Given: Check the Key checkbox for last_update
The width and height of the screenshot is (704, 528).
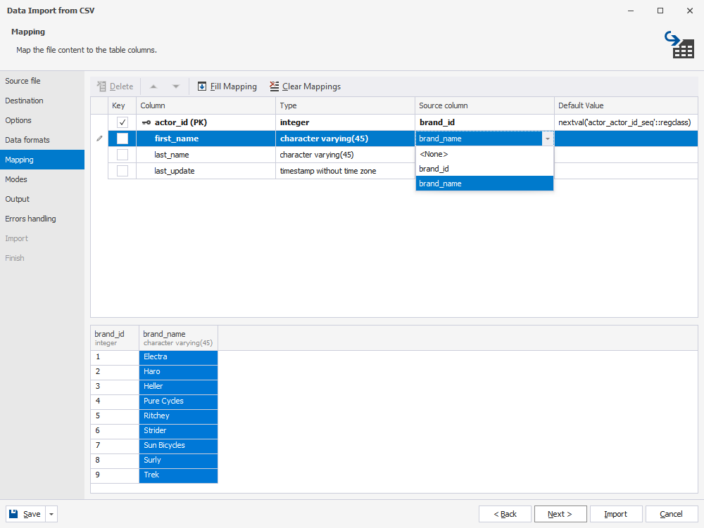Looking at the screenshot, I should [122, 171].
